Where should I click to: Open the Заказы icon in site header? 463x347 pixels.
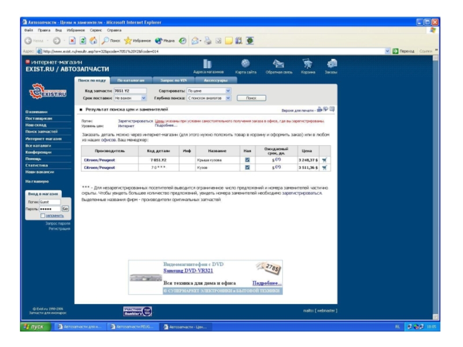click(332, 64)
